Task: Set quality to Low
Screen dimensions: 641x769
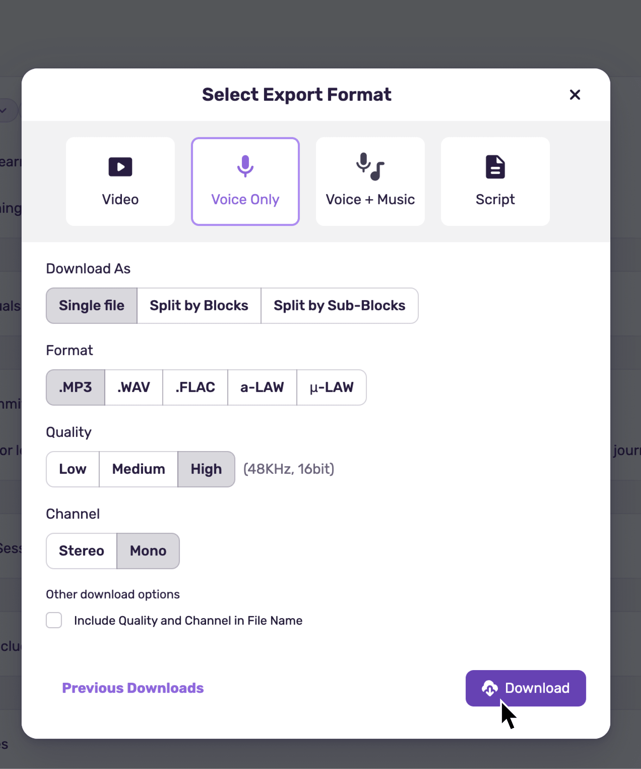Action: 73,469
